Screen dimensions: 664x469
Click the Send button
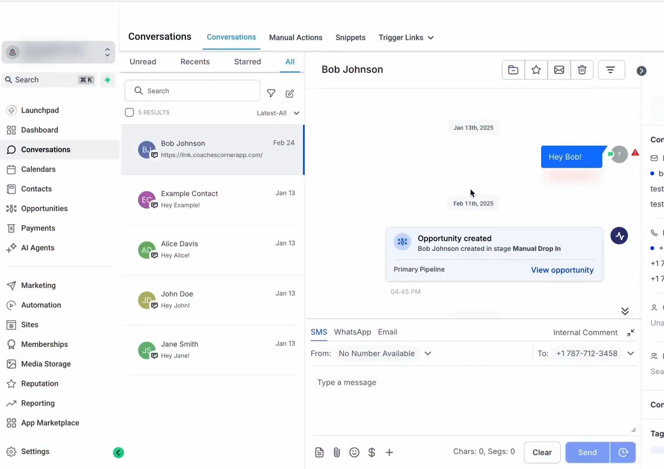(587, 452)
